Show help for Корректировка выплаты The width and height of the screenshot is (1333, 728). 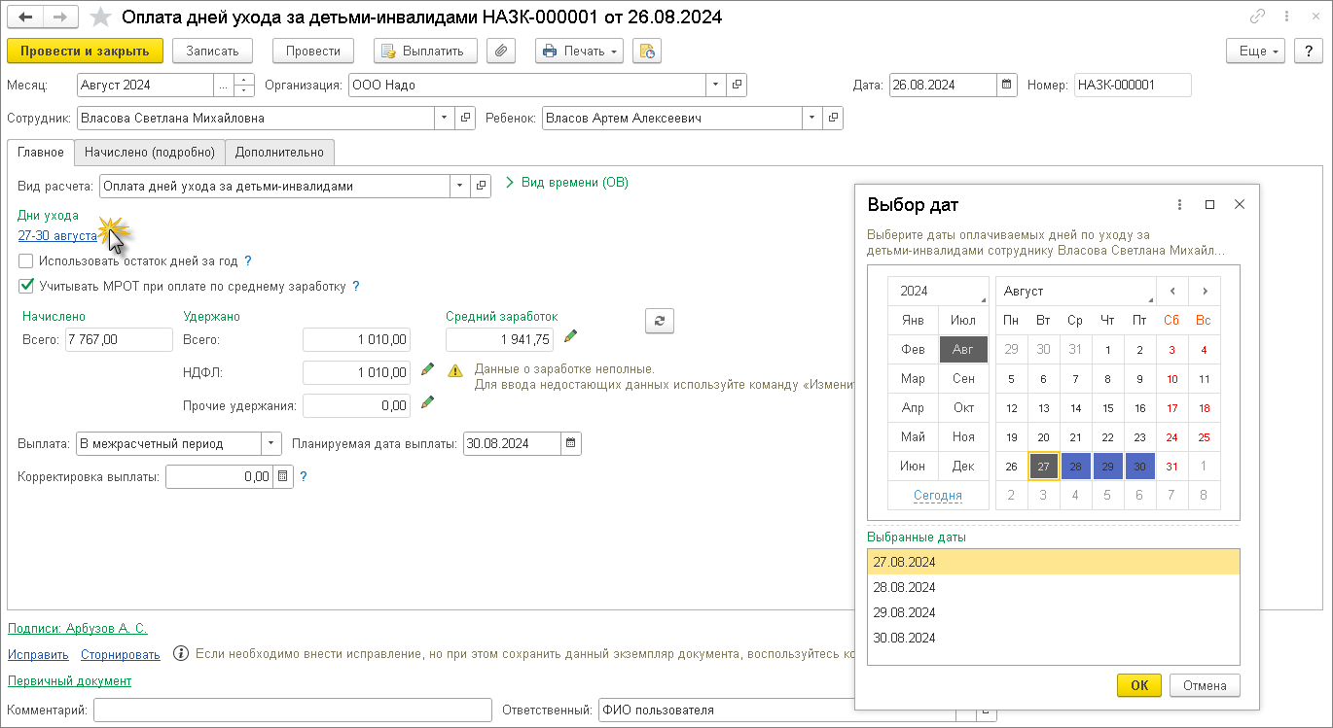point(304,476)
